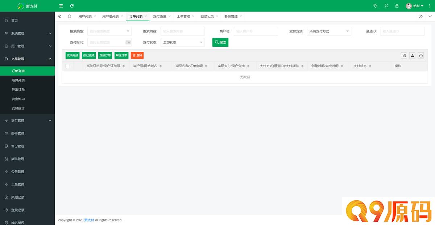Open 导出订单 in the sidebar
Image resolution: width=435 pixels, height=225 pixels.
[x=27, y=90]
